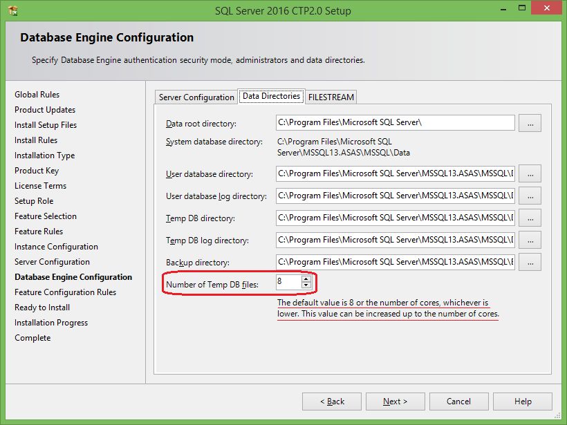Screen dimensions: 567x425
Task: Select Feature Rules step
Action: [x=39, y=231]
